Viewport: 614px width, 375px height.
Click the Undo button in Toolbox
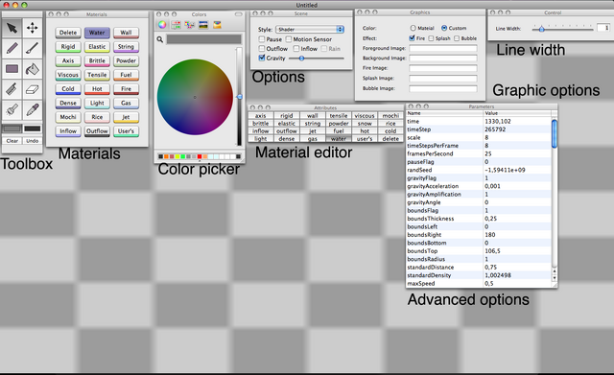pos(33,141)
